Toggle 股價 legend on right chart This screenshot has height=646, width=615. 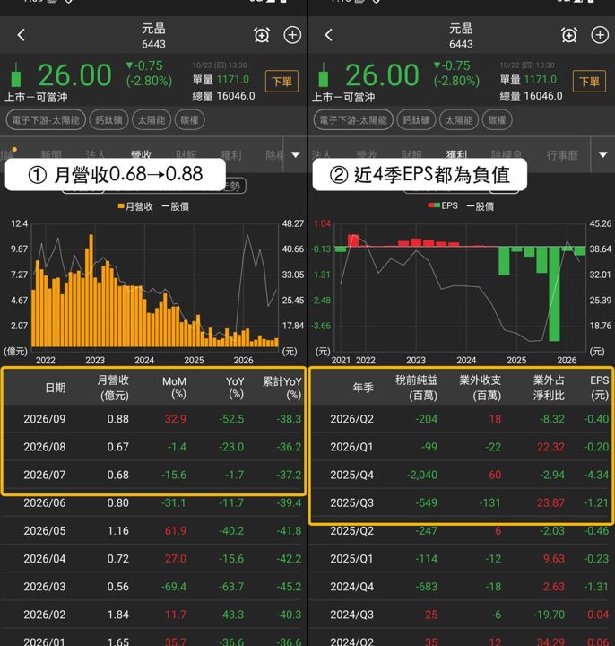(480, 206)
